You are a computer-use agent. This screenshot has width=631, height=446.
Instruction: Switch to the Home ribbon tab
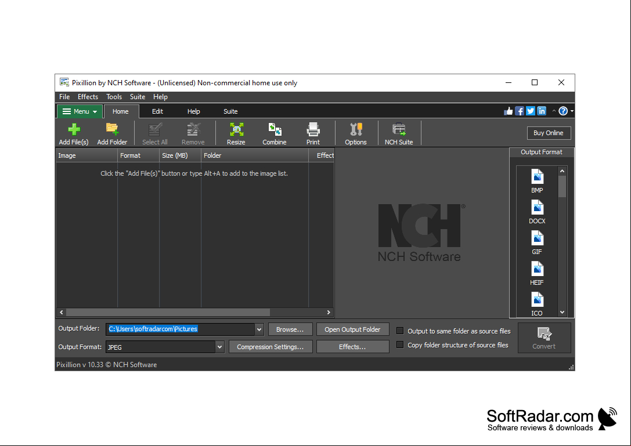121,111
